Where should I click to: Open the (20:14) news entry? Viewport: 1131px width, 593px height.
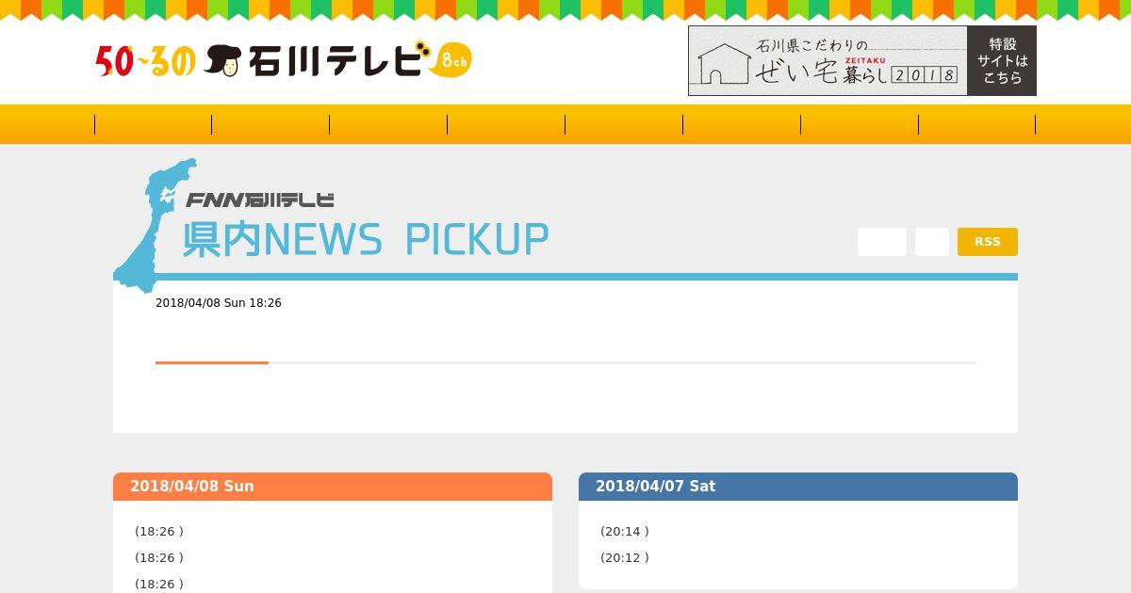[625, 532]
